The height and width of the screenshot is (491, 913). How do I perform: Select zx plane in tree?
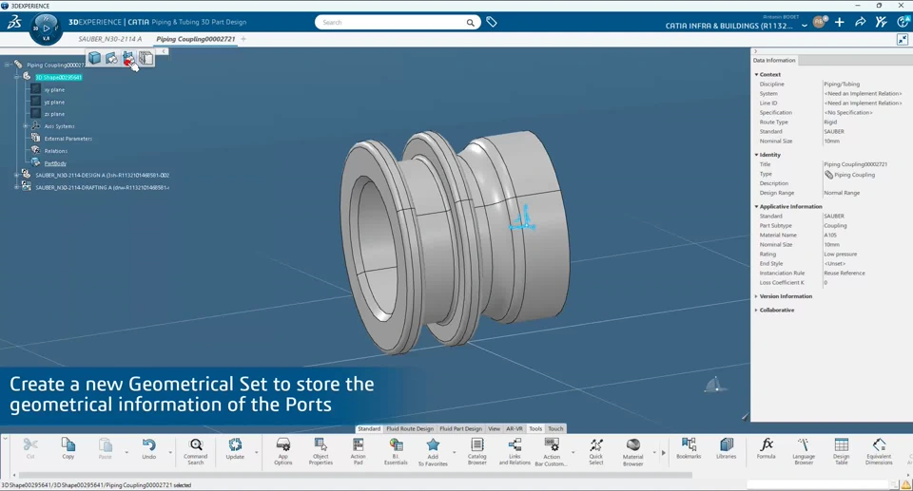coord(54,114)
